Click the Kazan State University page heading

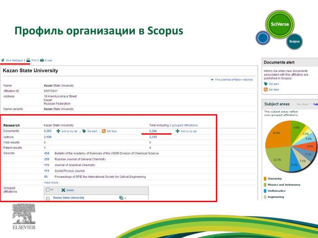pyautogui.click(x=30, y=71)
